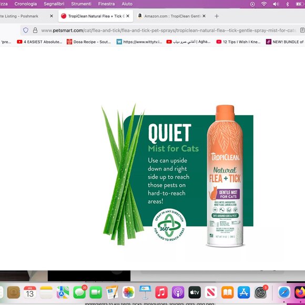Screen dimensions: 305x305
Task: Open the Agha... YouTube bookmark
Action: (x=188, y=42)
